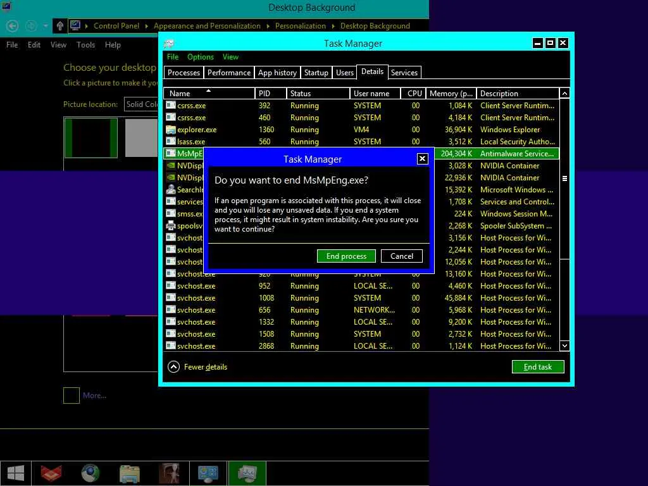
Task: Click the Task Manager title bar icon
Action: pos(169,44)
